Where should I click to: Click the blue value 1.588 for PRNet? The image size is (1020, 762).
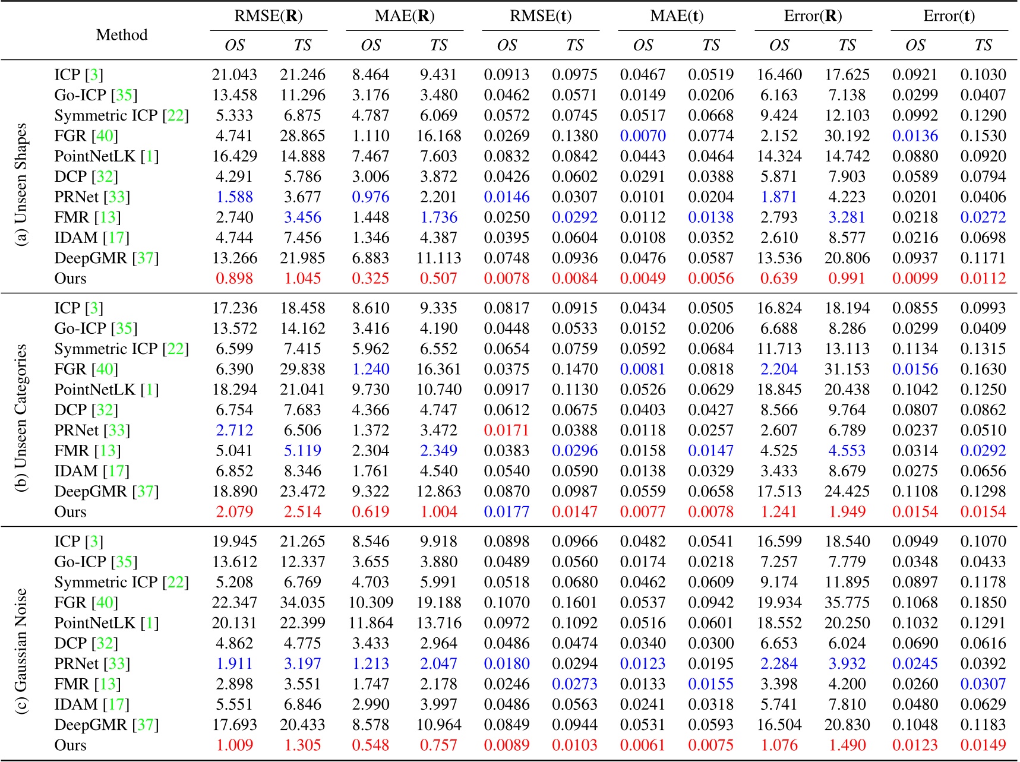[235, 195]
